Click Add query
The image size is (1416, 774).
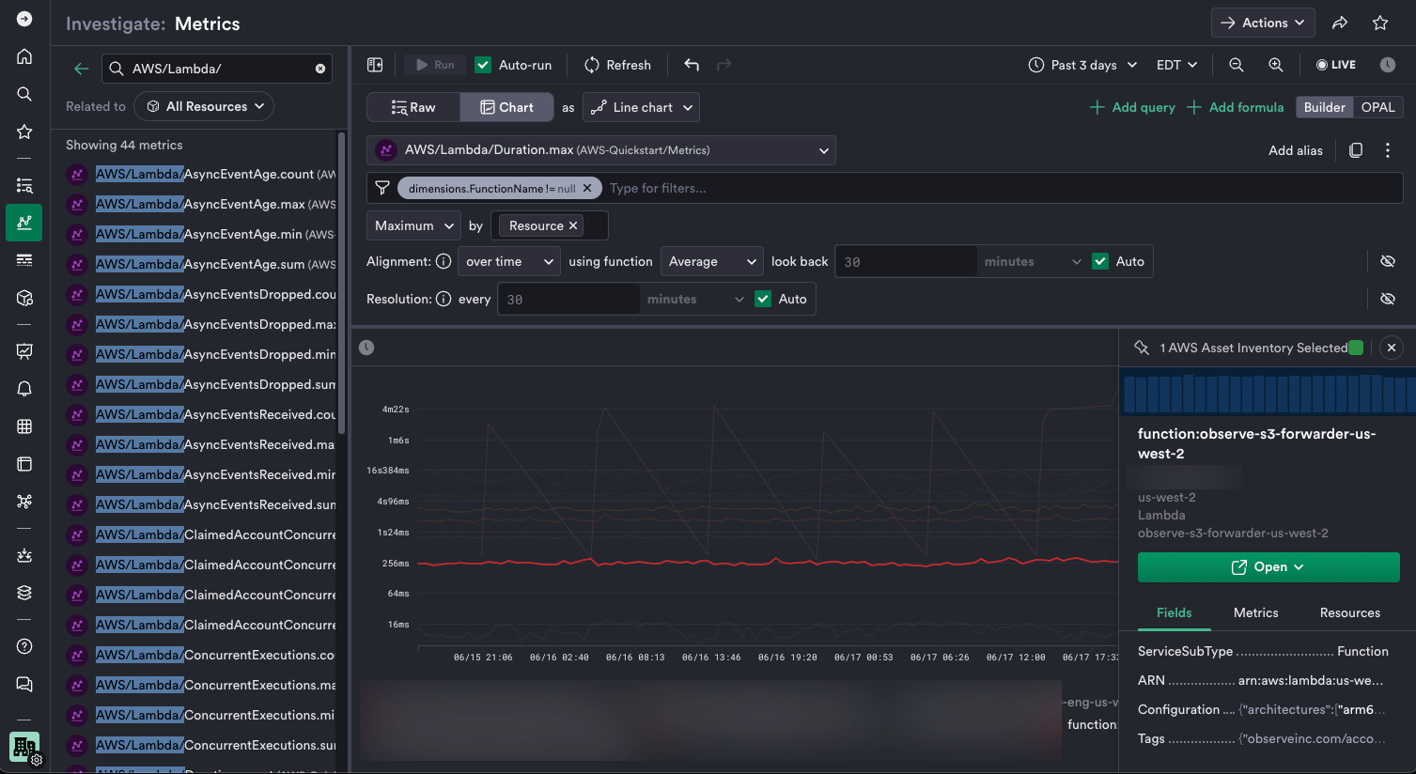tap(1132, 107)
